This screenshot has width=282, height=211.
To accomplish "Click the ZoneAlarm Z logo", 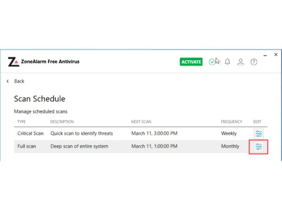I will pyautogui.click(x=14, y=62).
